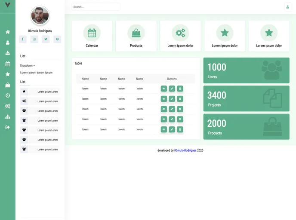Open the Products card with bag icon

coord(136,36)
